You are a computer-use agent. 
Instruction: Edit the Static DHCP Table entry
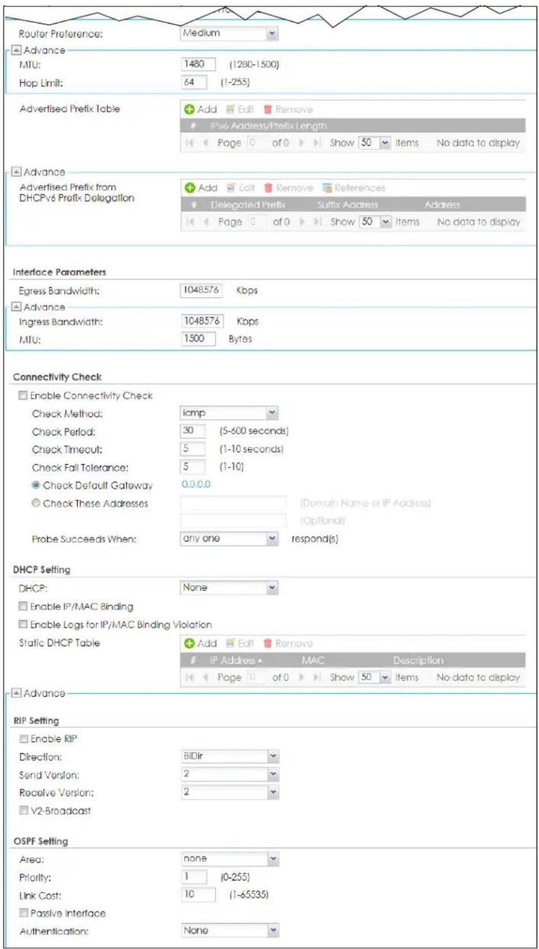pyautogui.click(x=240, y=644)
